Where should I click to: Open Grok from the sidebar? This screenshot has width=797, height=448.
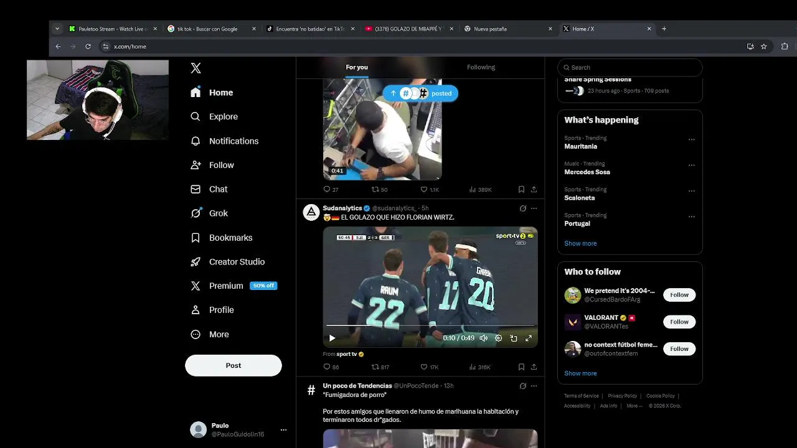pos(209,213)
